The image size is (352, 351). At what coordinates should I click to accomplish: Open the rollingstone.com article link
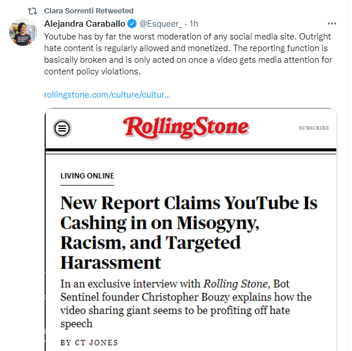[x=107, y=95]
